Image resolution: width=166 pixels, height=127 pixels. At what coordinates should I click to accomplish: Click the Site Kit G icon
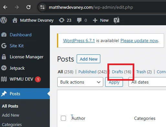[x=4, y=46]
